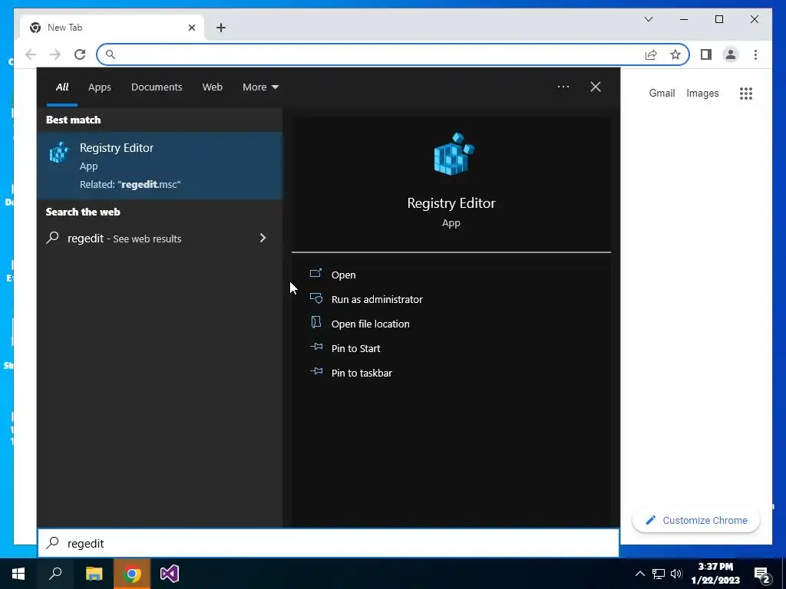Viewport: 786px width, 589px height.
Task: Click the taskbar search magnifier button
Action: coord(55,574)
